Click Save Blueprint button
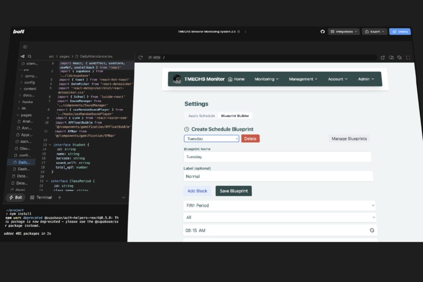423x282 pixels. pyautogui.click(x=234, y=191)
